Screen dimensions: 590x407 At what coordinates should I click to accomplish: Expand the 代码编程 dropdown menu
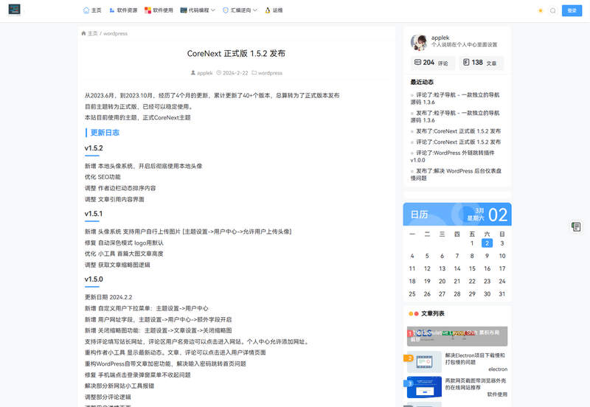click(x=198, y=10)
